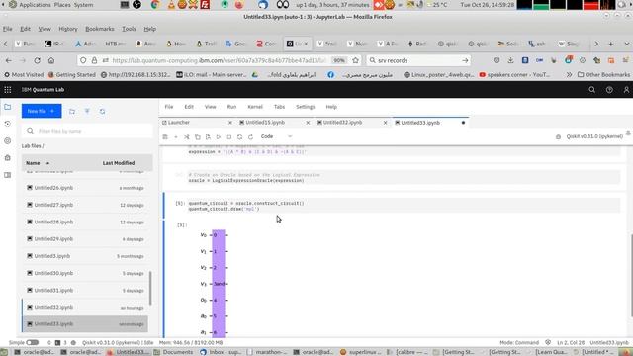The image size is (633, 356).
Task: Insert a cell below with plus icon
Action: [176, 136]
